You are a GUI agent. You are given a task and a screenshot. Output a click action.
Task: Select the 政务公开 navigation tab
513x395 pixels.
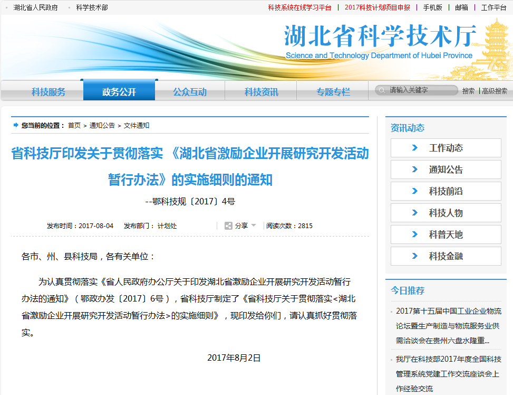(x=119, y=92)
